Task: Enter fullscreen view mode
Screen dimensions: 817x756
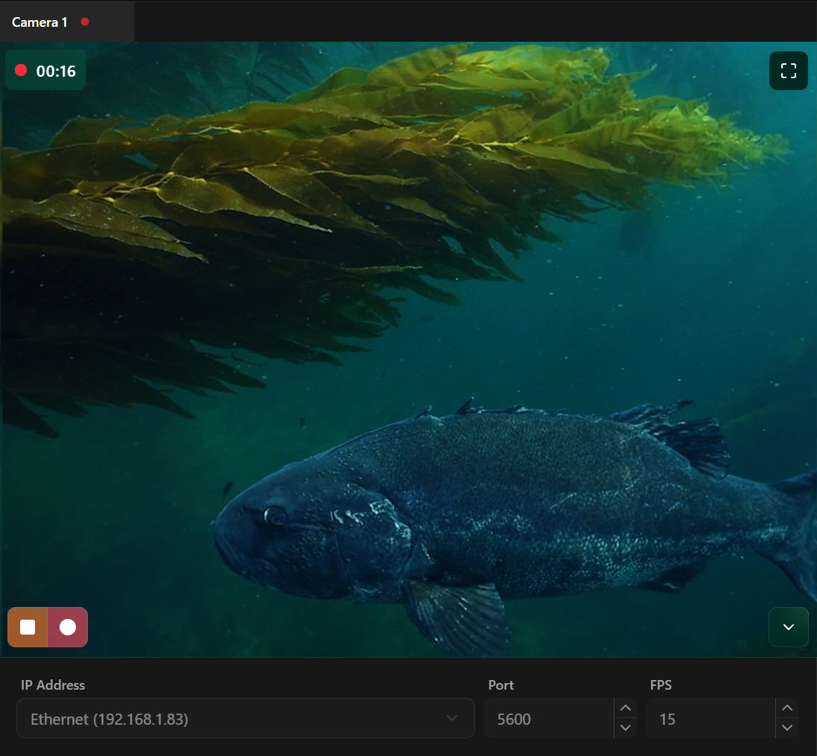Action: tap(788, 71)
